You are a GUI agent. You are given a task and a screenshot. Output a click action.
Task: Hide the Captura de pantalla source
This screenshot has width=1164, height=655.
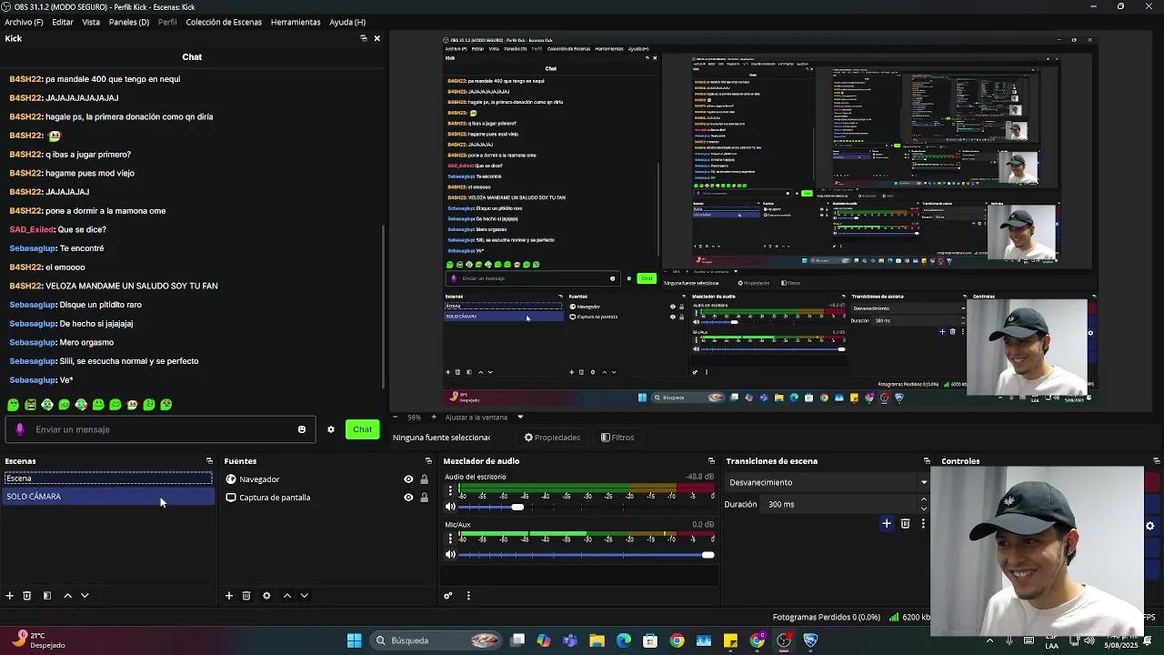click(x=408, y=498)
